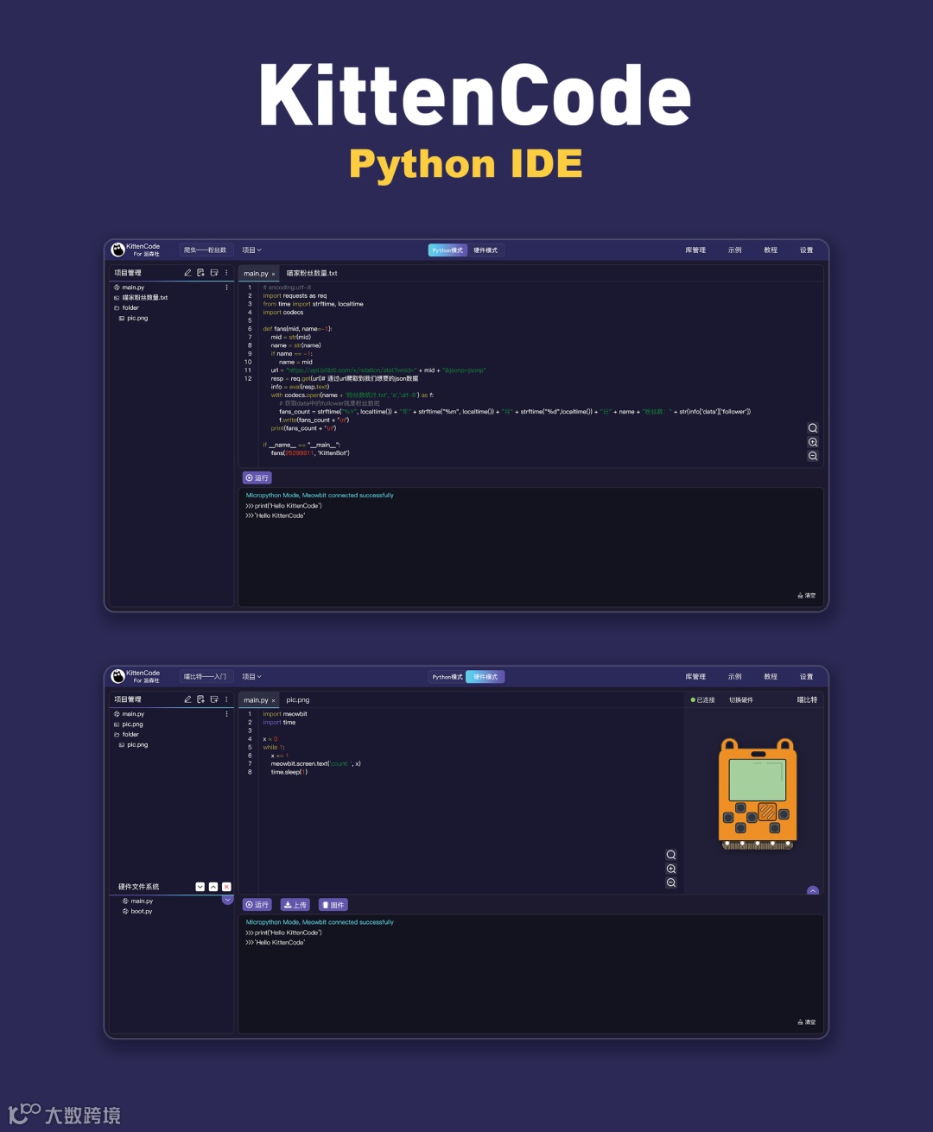933x1132 pixels.
Task: Click the new file icon in the 爬虫 window
Action: 200,273
